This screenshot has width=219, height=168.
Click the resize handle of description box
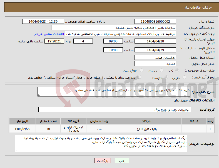point(39,95)
